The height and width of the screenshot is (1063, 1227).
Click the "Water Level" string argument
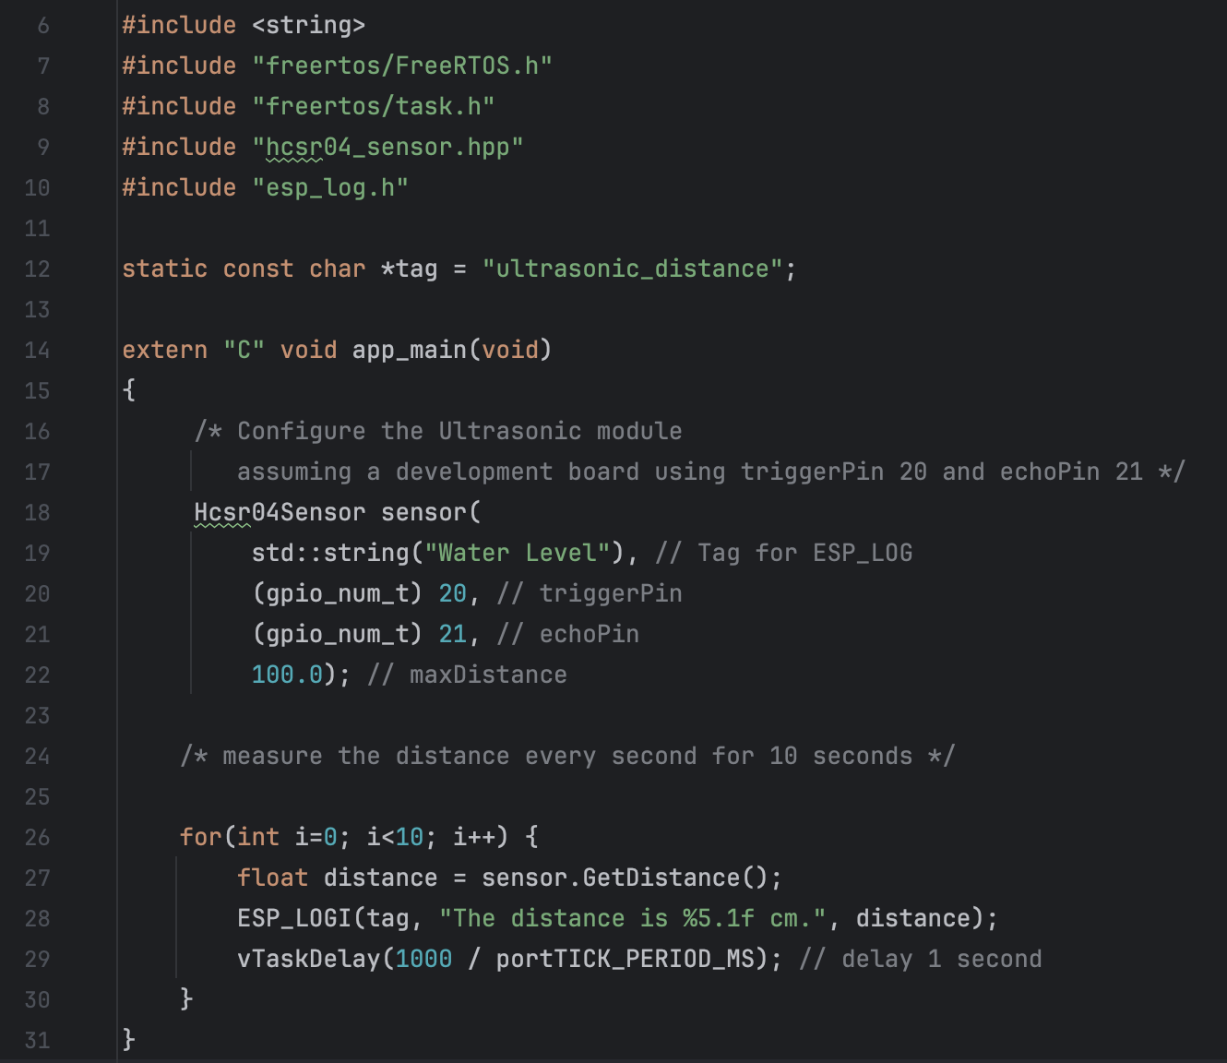tap(518, 554)
